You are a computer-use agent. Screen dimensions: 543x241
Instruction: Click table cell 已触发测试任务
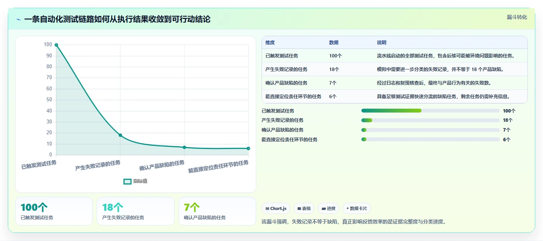(x=282, y=56)
